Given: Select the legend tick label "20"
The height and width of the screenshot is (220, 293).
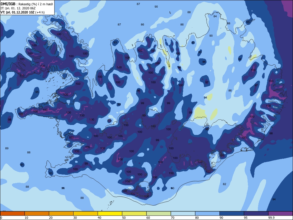Looking at the screenshot, I should pyautogui.click(x=51, y=218).
